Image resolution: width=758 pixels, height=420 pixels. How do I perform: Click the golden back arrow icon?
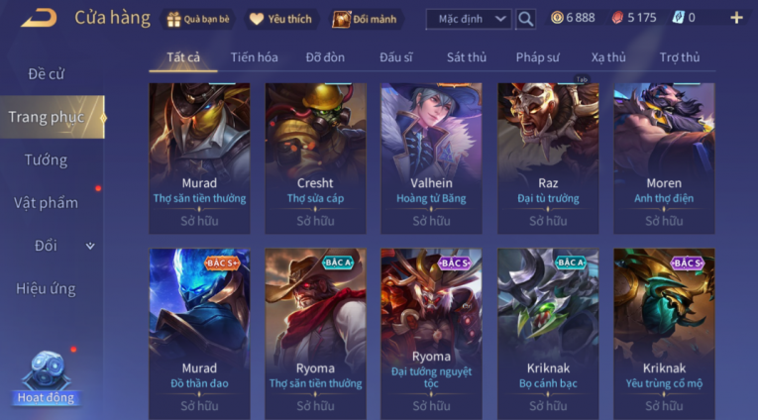tap(40, 18)
